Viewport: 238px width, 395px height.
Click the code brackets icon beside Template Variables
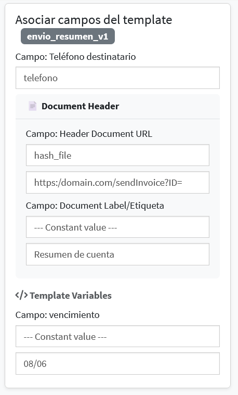click(21, 295)
